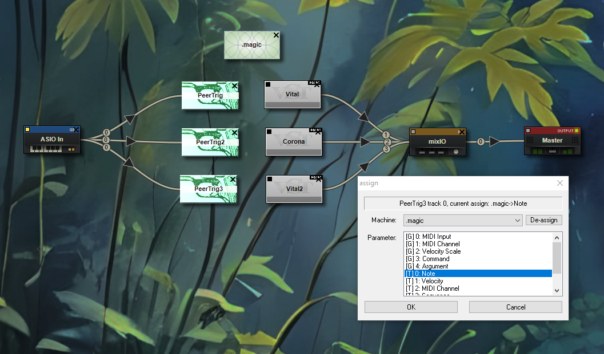
Task: Click the parameter list scroll-up arrow
Action: click(557, 238)
